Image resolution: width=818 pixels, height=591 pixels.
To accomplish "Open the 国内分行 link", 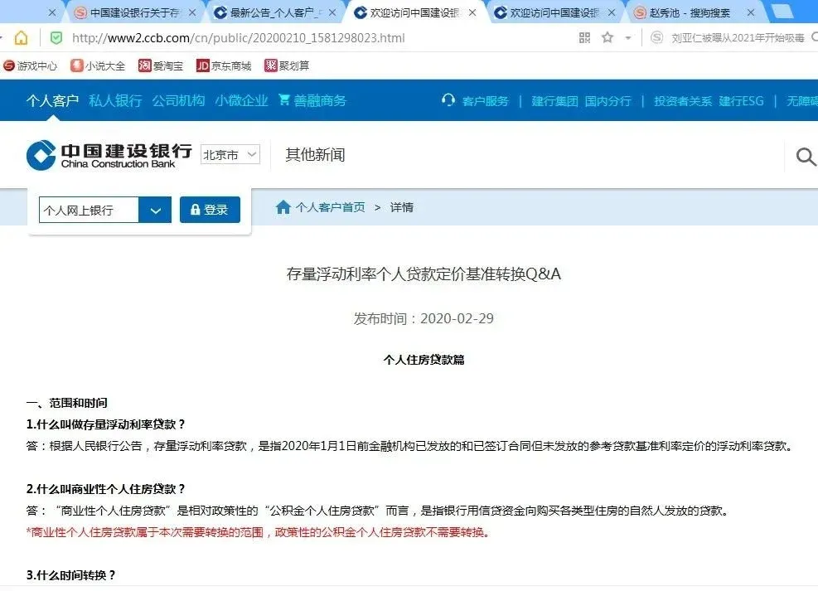I will 607,101.
